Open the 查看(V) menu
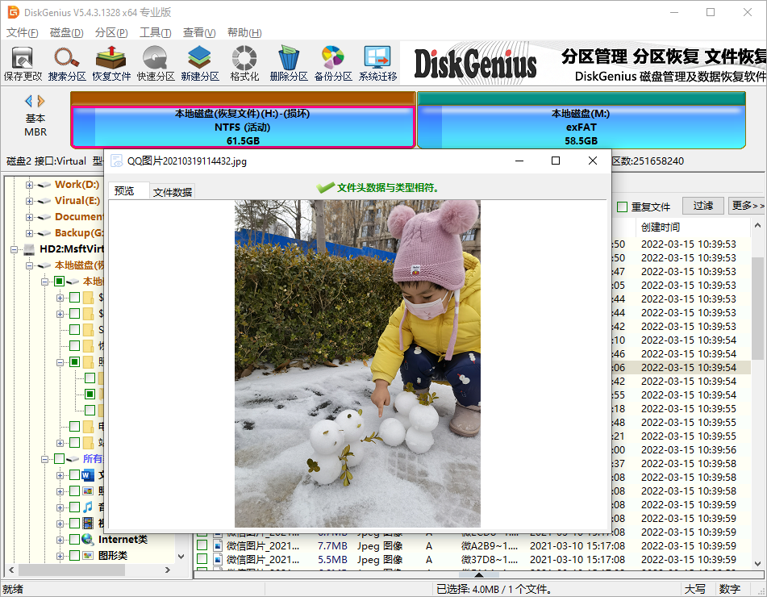 click(x=199, y=33)
